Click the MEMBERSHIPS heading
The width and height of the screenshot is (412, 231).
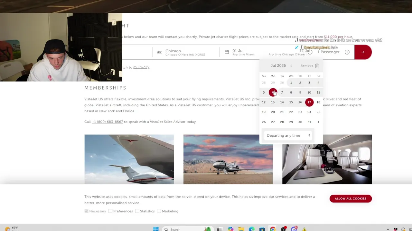point(105,88)
